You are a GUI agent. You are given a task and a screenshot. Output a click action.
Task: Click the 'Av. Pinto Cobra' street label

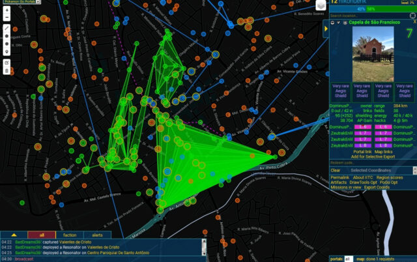tap(274, 166)
